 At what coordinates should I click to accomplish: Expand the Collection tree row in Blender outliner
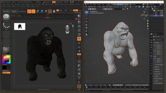pyautogui.click(x=153, y=11)
